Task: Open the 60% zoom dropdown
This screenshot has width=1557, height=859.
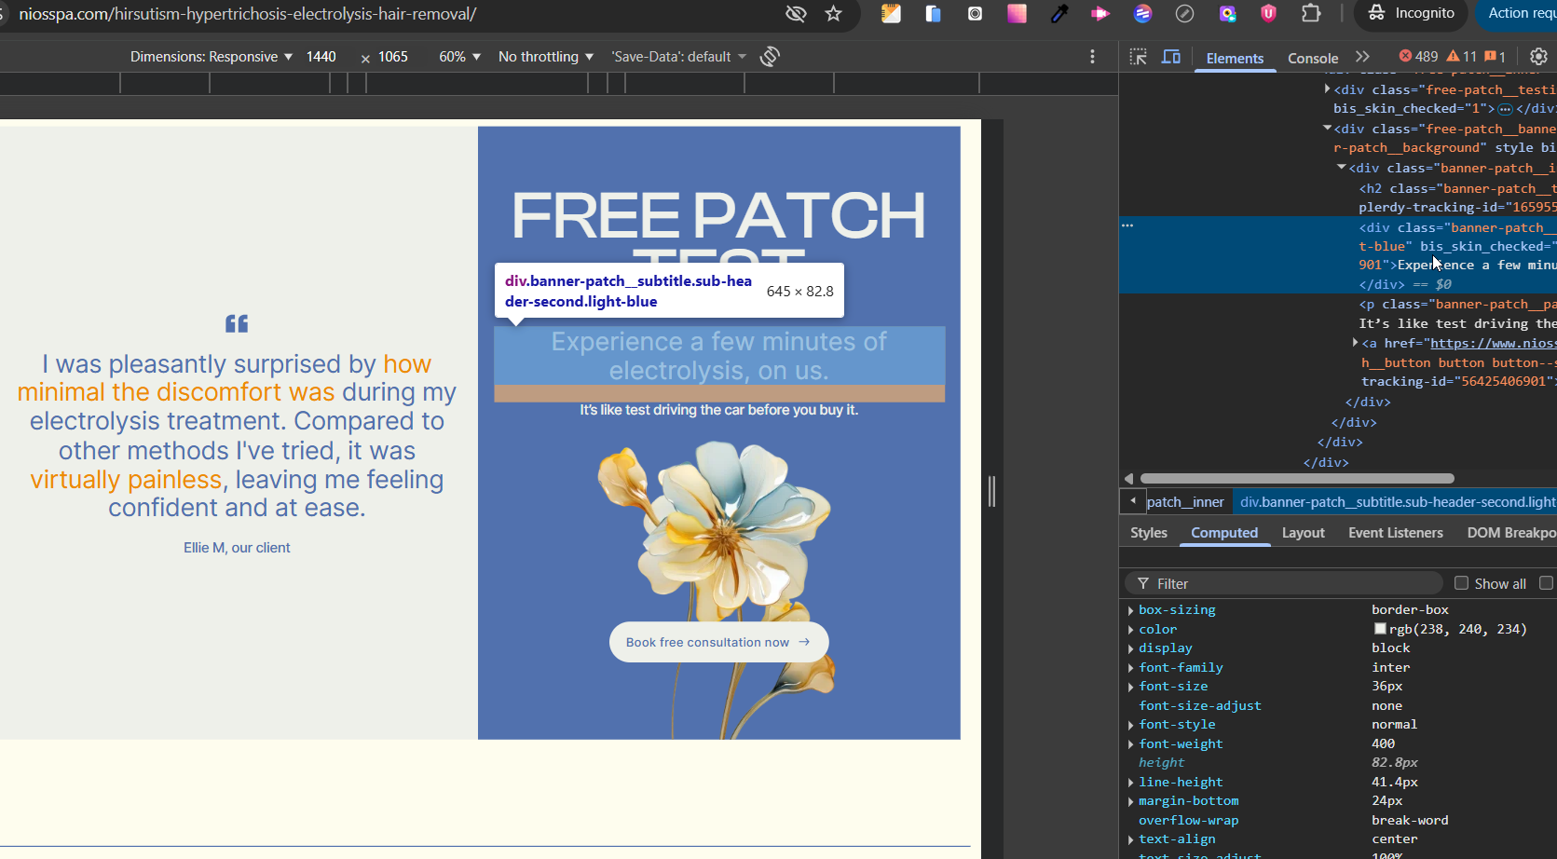Action: [459, 57]
